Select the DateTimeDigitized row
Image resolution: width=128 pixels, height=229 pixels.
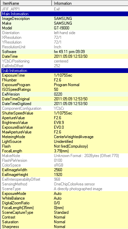pos(65,104)
